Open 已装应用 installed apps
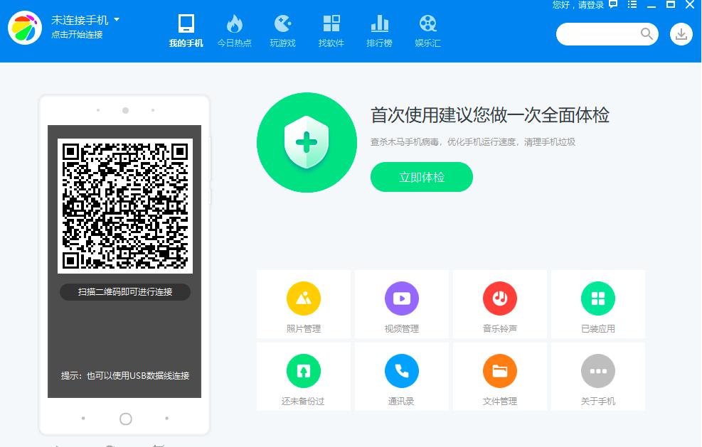The image size is (702, 447). coord(597,304)
